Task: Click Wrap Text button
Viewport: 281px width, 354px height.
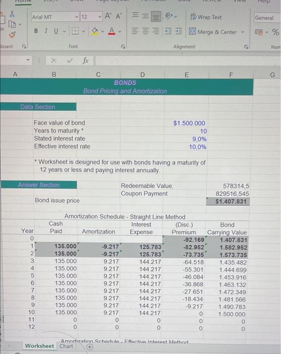Action: [x=206, y=17]
